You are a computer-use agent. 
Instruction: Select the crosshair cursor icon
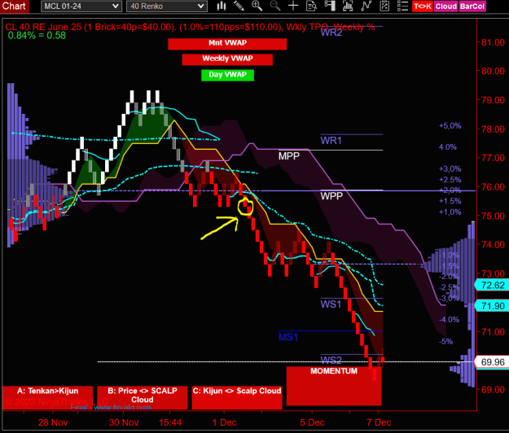(293, 6)
